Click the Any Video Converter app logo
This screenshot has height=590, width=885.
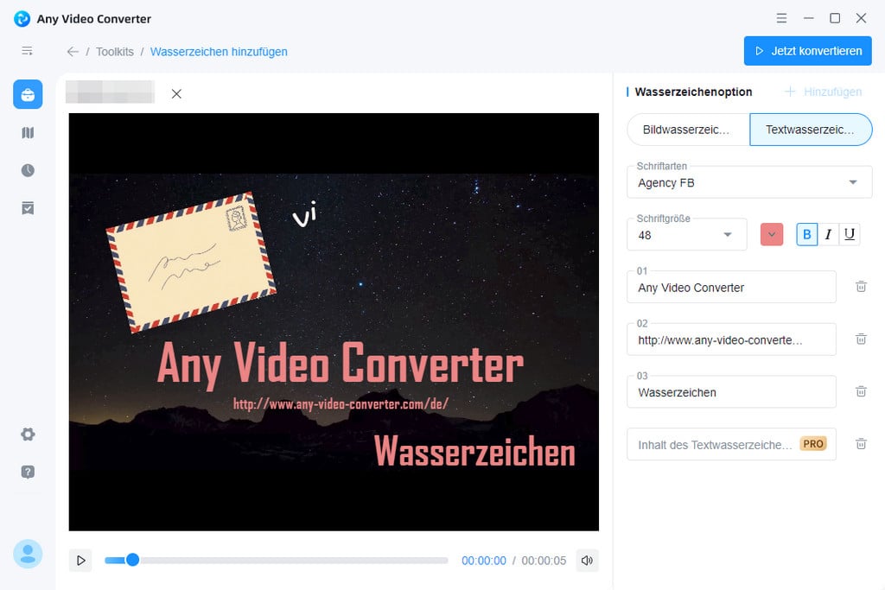pyautogui.click(x=22, y=19)
